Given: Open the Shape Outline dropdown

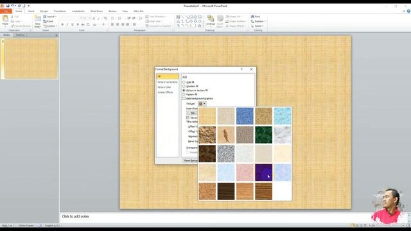Looking at the screenshot, I should (236, 21).
